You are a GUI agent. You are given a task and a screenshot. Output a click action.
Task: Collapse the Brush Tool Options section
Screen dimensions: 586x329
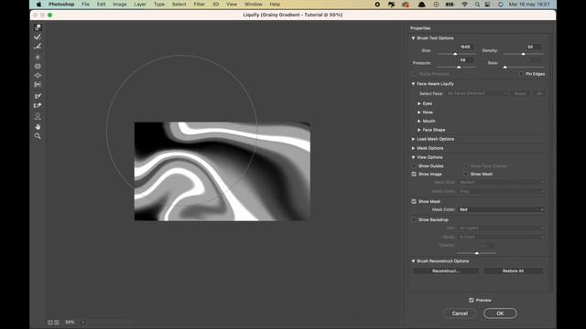click(413, 38)
